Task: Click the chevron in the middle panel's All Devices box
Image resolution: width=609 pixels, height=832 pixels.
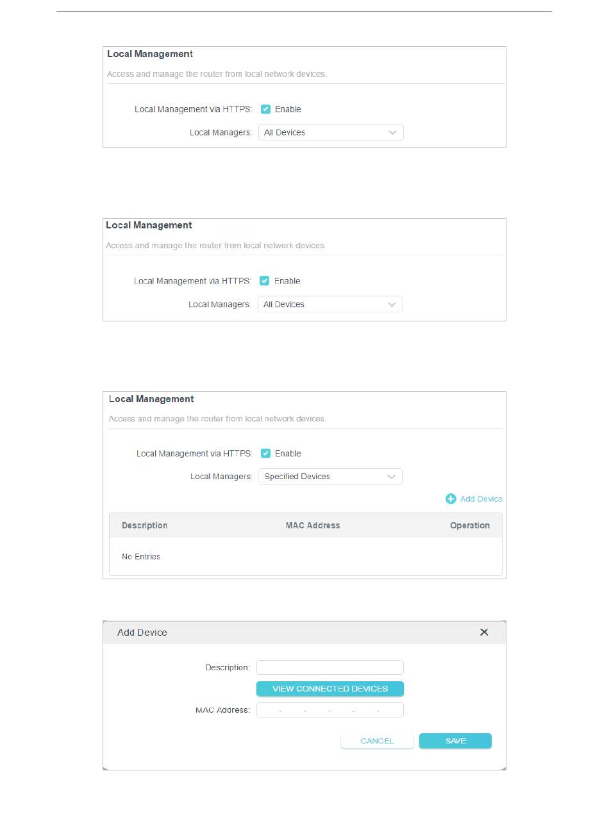Action: (392, 305)
